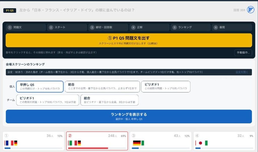Screen dimensions: 258x152
Task: Click the blue progress bar of option ③
Action: click(x=135, y=148)
